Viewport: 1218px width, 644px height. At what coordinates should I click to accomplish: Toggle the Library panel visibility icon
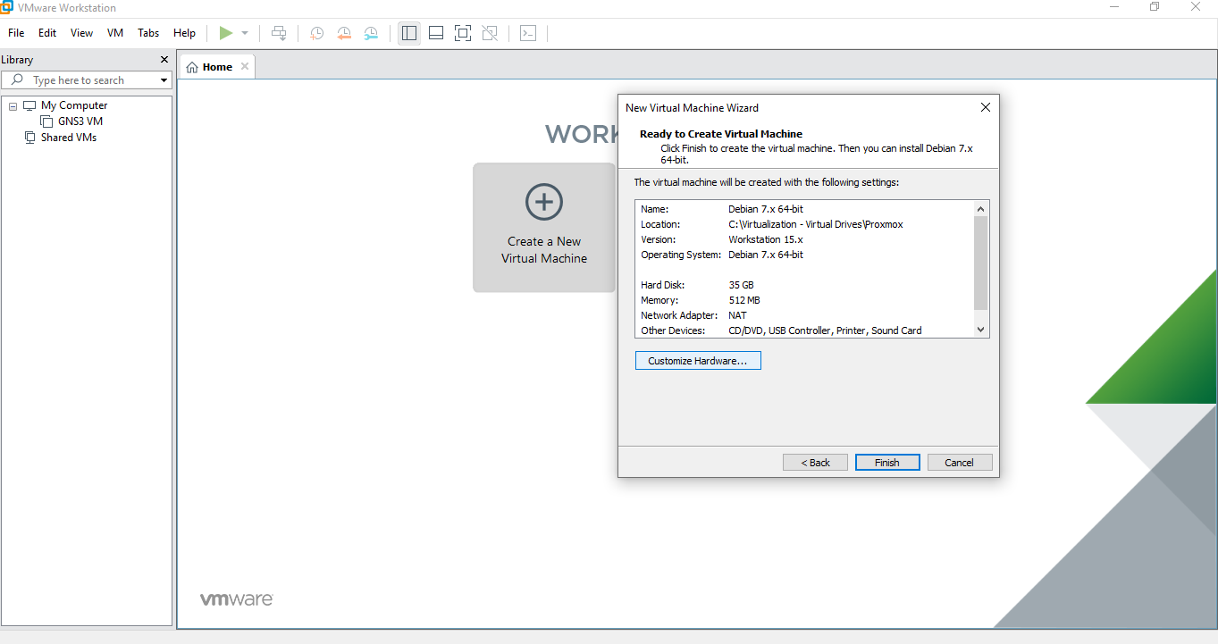[408, 32]
